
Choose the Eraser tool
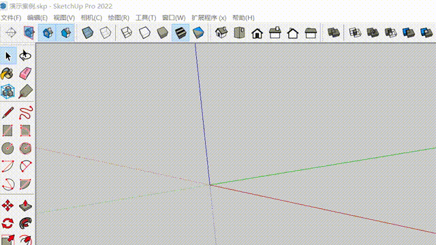(x=26, y=73)
